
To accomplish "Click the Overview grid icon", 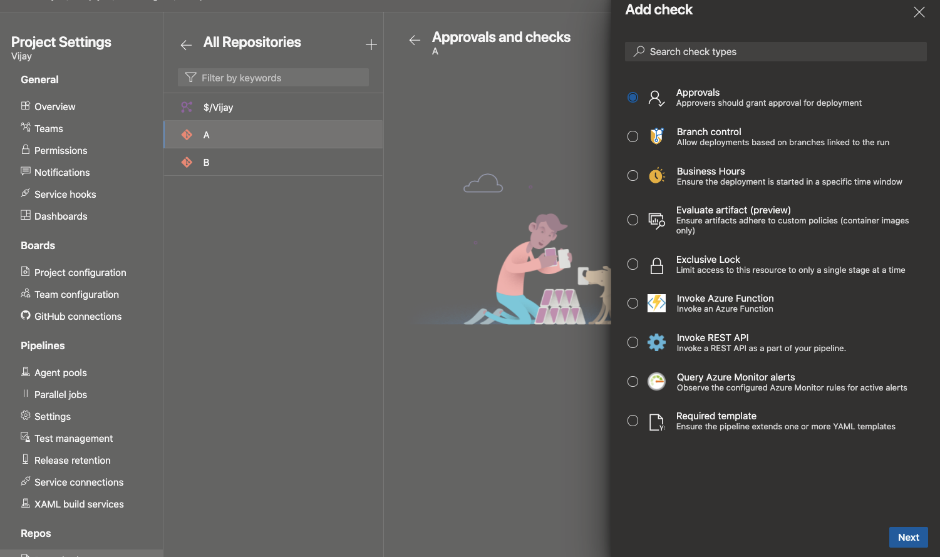I will pos(26,105).
